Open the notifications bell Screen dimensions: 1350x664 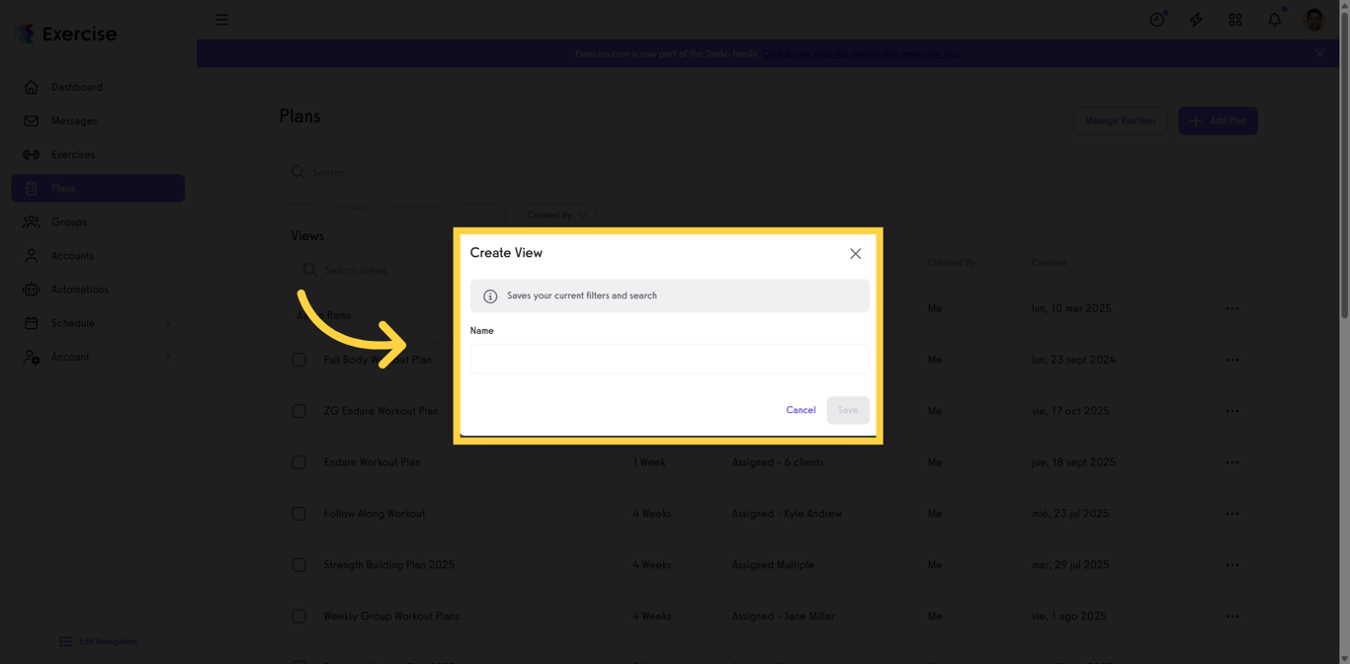(1275, 20)
